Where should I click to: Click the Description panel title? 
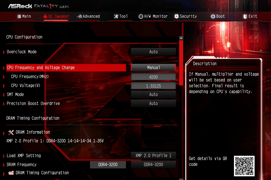(205, 64)
